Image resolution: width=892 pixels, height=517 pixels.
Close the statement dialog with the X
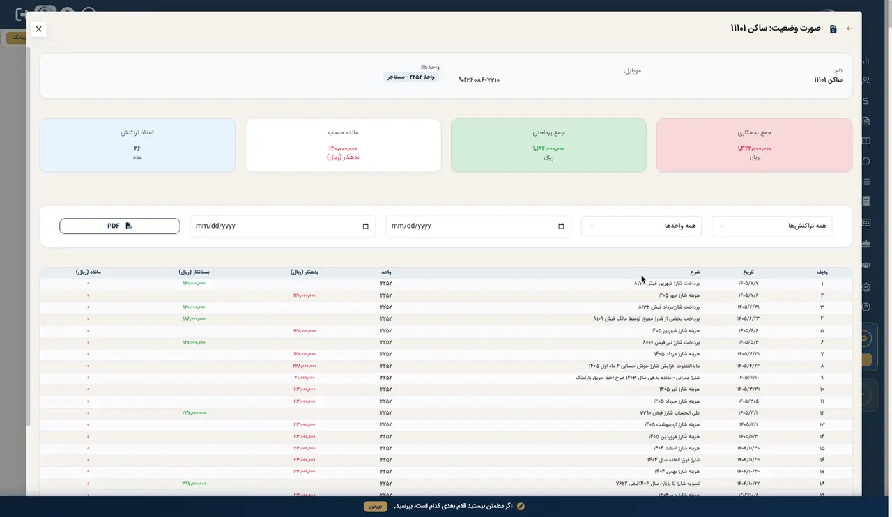coord(38,29)
